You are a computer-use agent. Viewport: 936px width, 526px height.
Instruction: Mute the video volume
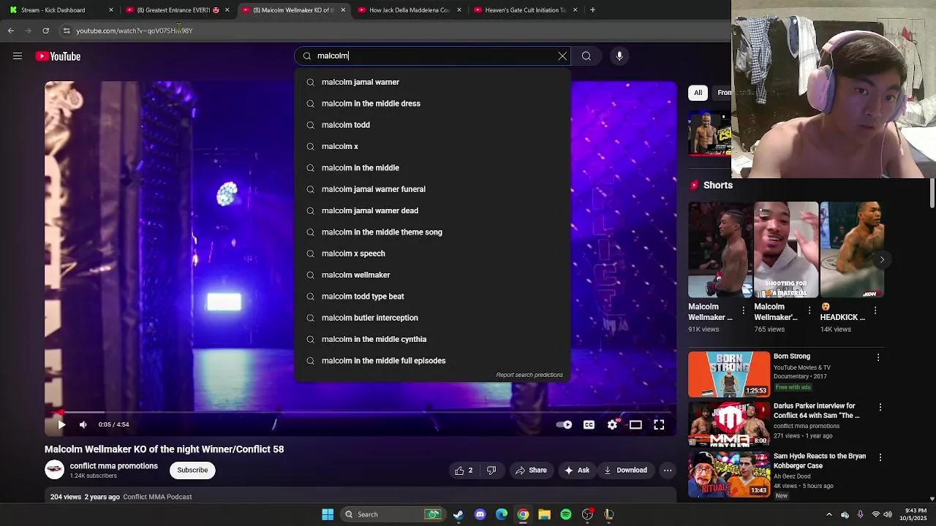point(83,424)
